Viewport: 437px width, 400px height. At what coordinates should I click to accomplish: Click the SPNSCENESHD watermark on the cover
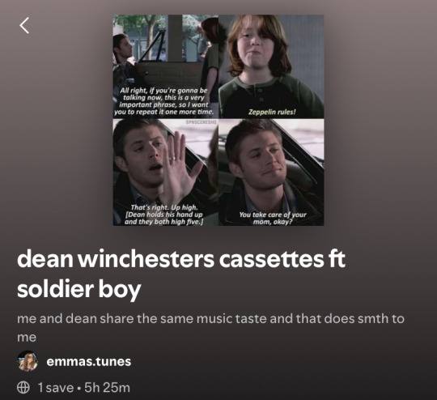pyautogui.click(x=201, y=121)
